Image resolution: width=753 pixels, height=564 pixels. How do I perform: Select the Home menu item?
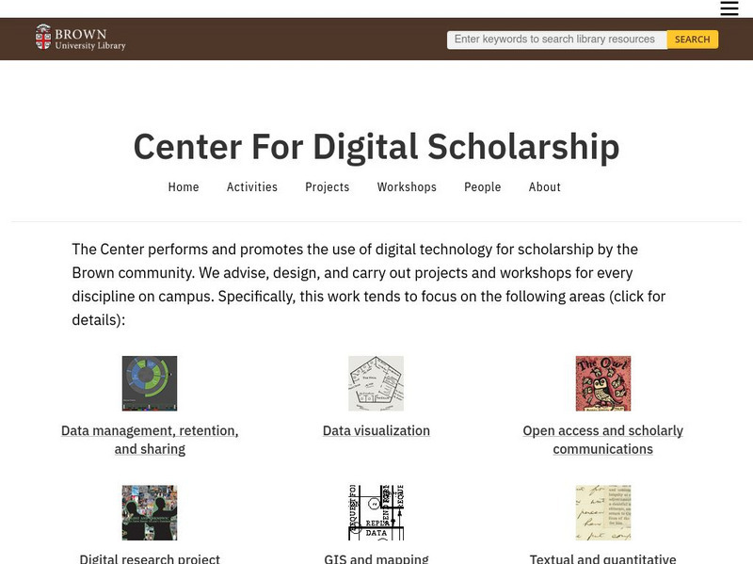[184, 187]
